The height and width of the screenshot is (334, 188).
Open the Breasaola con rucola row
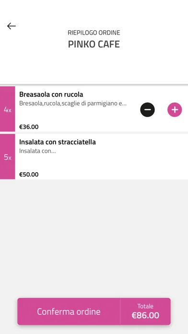(x=94, y=109)
